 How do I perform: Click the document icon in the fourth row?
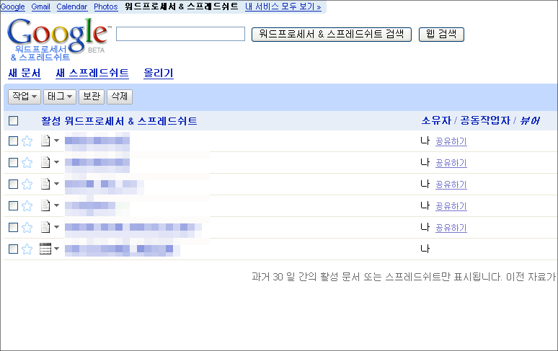(x=45, y=205)
